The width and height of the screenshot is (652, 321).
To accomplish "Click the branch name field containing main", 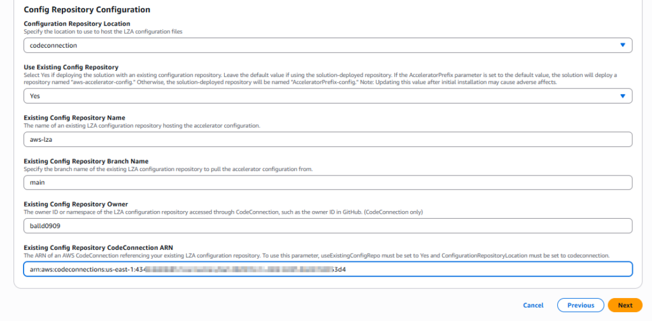I will [327, 182].
